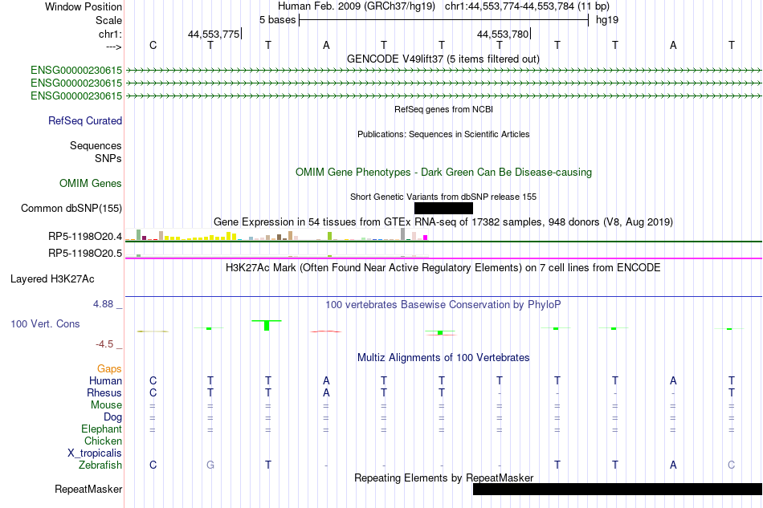Click the Chicken alignment row label
The height and width of the screenshot is (508, 763).
pyautogui.click(x=103, y=441)
